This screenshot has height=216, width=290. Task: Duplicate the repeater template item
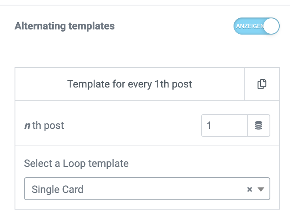[262, 84]
